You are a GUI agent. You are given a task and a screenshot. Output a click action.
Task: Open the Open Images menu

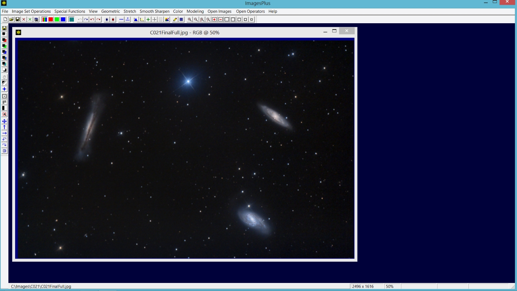coord(219,11)
